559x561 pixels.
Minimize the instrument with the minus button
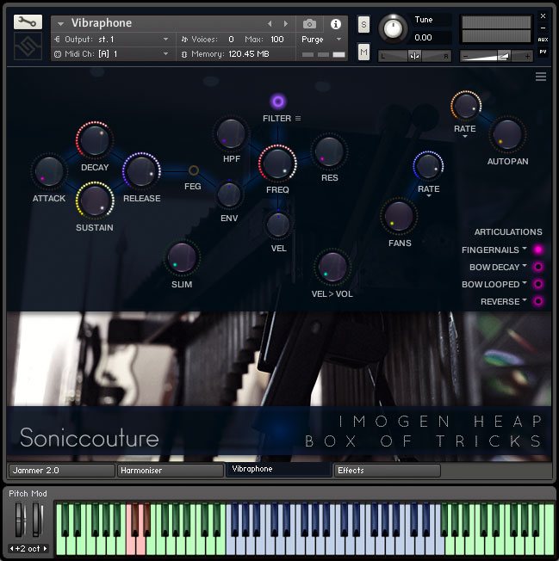543,28
